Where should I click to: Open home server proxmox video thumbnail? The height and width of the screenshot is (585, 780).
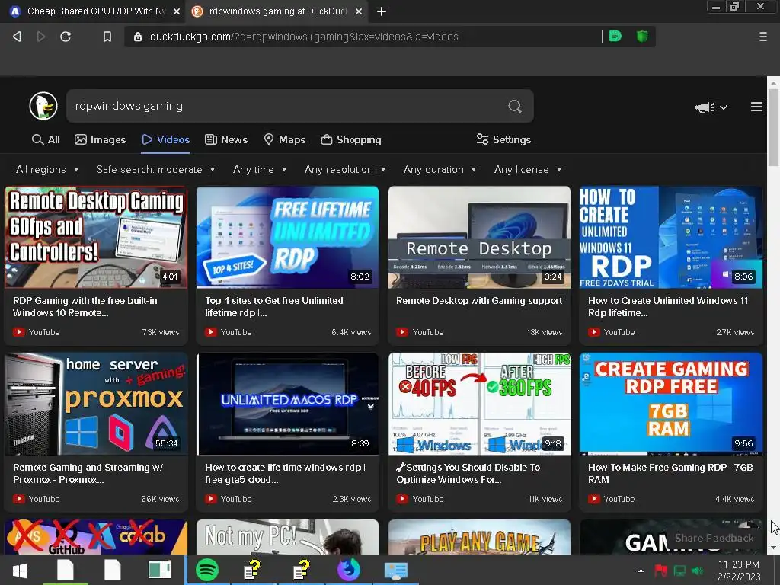pyautogui.click(x=96, y=404)
